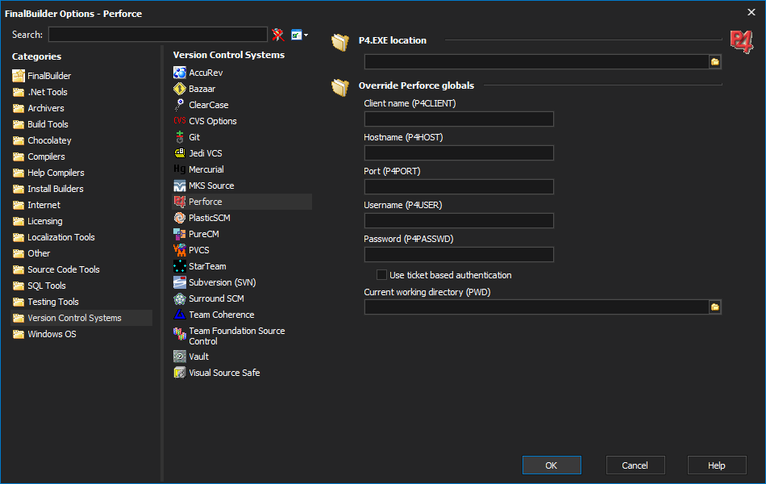Open Visual Source Safe text entry
The image size is (766, 484).
tap(224, 373)
